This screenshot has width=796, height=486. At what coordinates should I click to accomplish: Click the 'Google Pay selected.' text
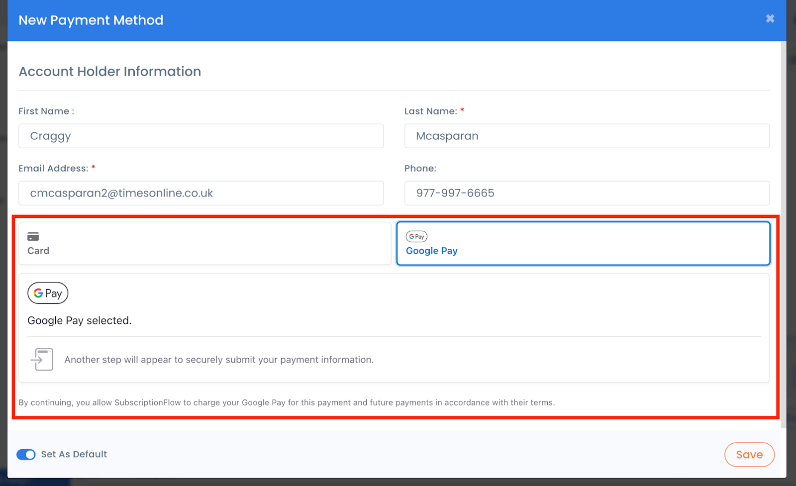pos(80,320)
